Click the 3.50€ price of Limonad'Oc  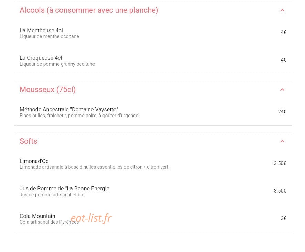[280, 163]
